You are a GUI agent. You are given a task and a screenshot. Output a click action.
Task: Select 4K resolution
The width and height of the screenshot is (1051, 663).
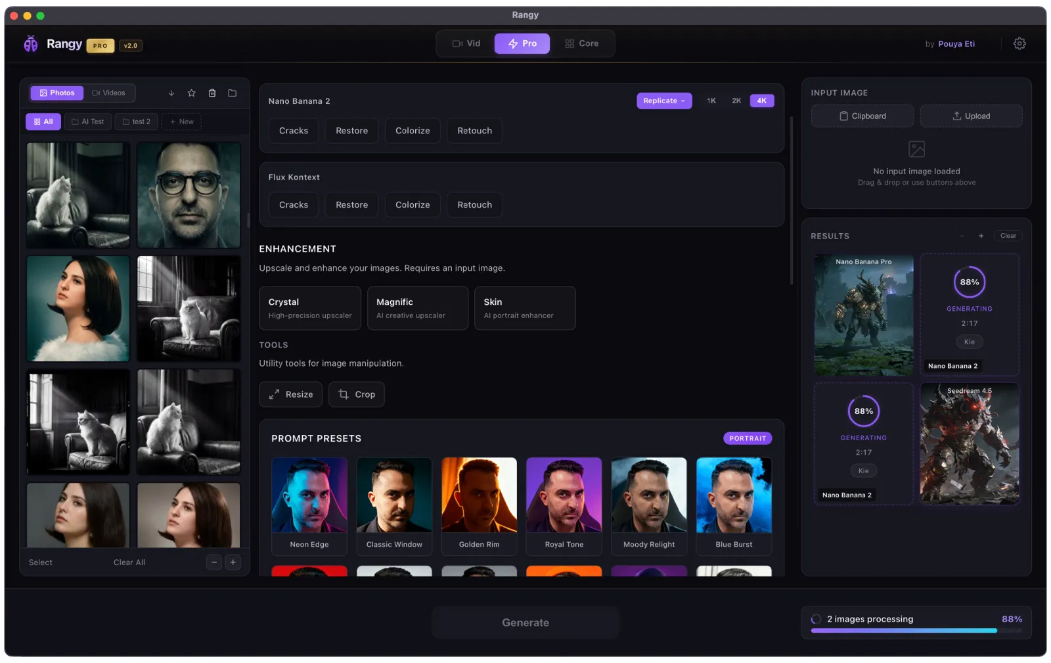coord(761,101)
